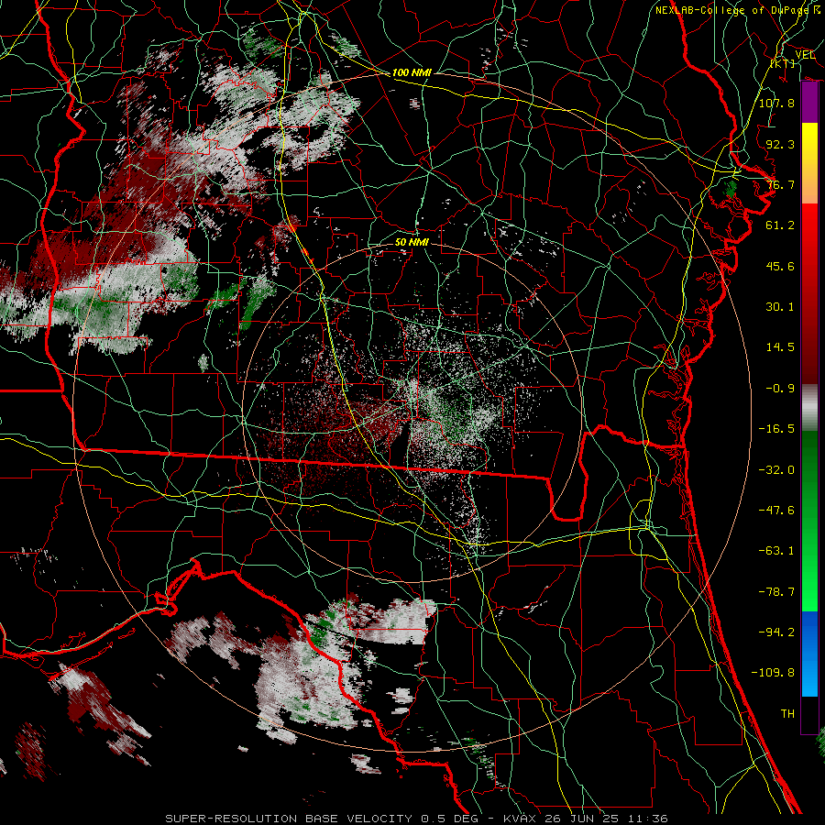Click the -63.1 legend value

pyautogui.click(x=776, y=551)
